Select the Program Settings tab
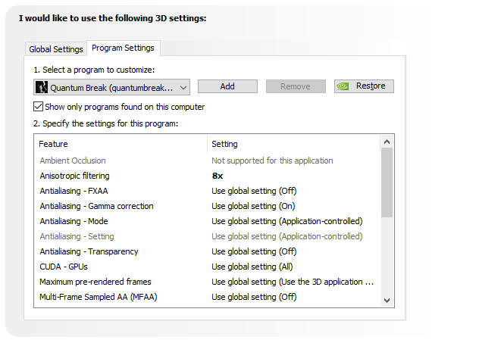 click(123, 48)
